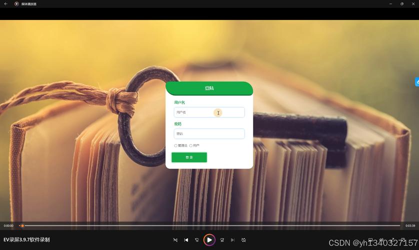This screenshot has width=419, height=250.
Task: Click the back arrow in title bar
Action: tap(5, 3)
